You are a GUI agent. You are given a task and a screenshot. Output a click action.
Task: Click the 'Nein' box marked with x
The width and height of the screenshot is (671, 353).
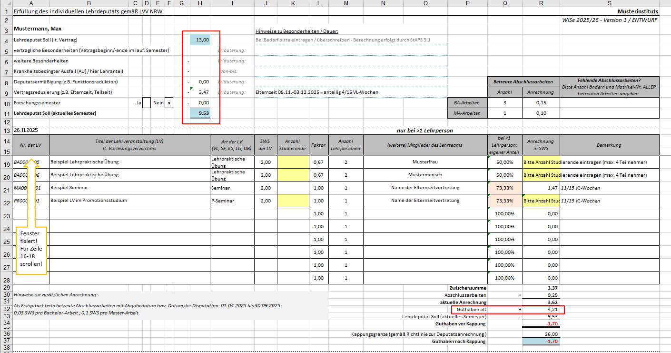pyautogui.click(x=169, y=102)
